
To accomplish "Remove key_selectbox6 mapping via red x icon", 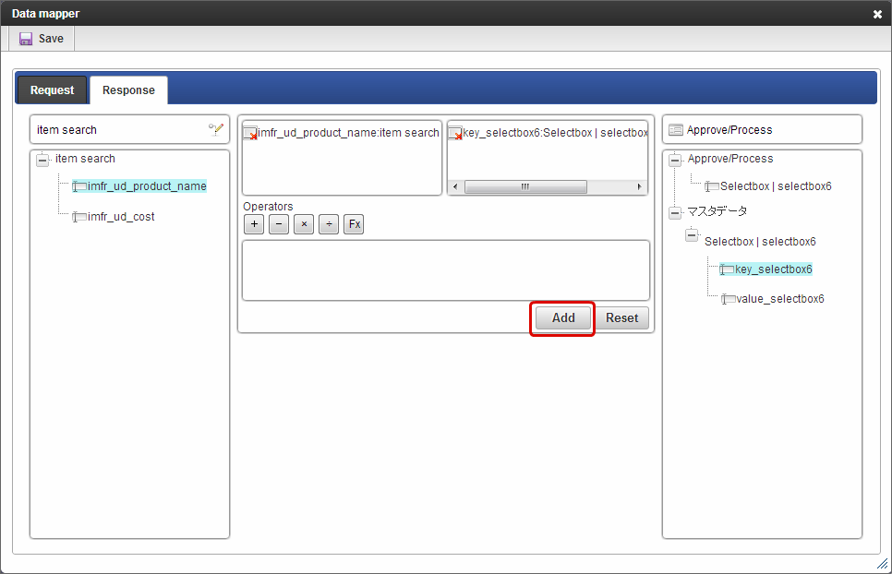I will (455, 134).
